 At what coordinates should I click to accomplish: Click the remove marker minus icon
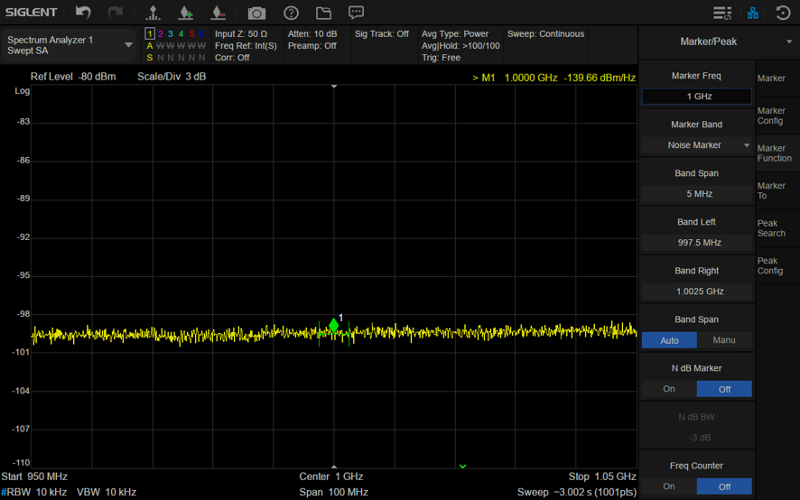point(218,13)
